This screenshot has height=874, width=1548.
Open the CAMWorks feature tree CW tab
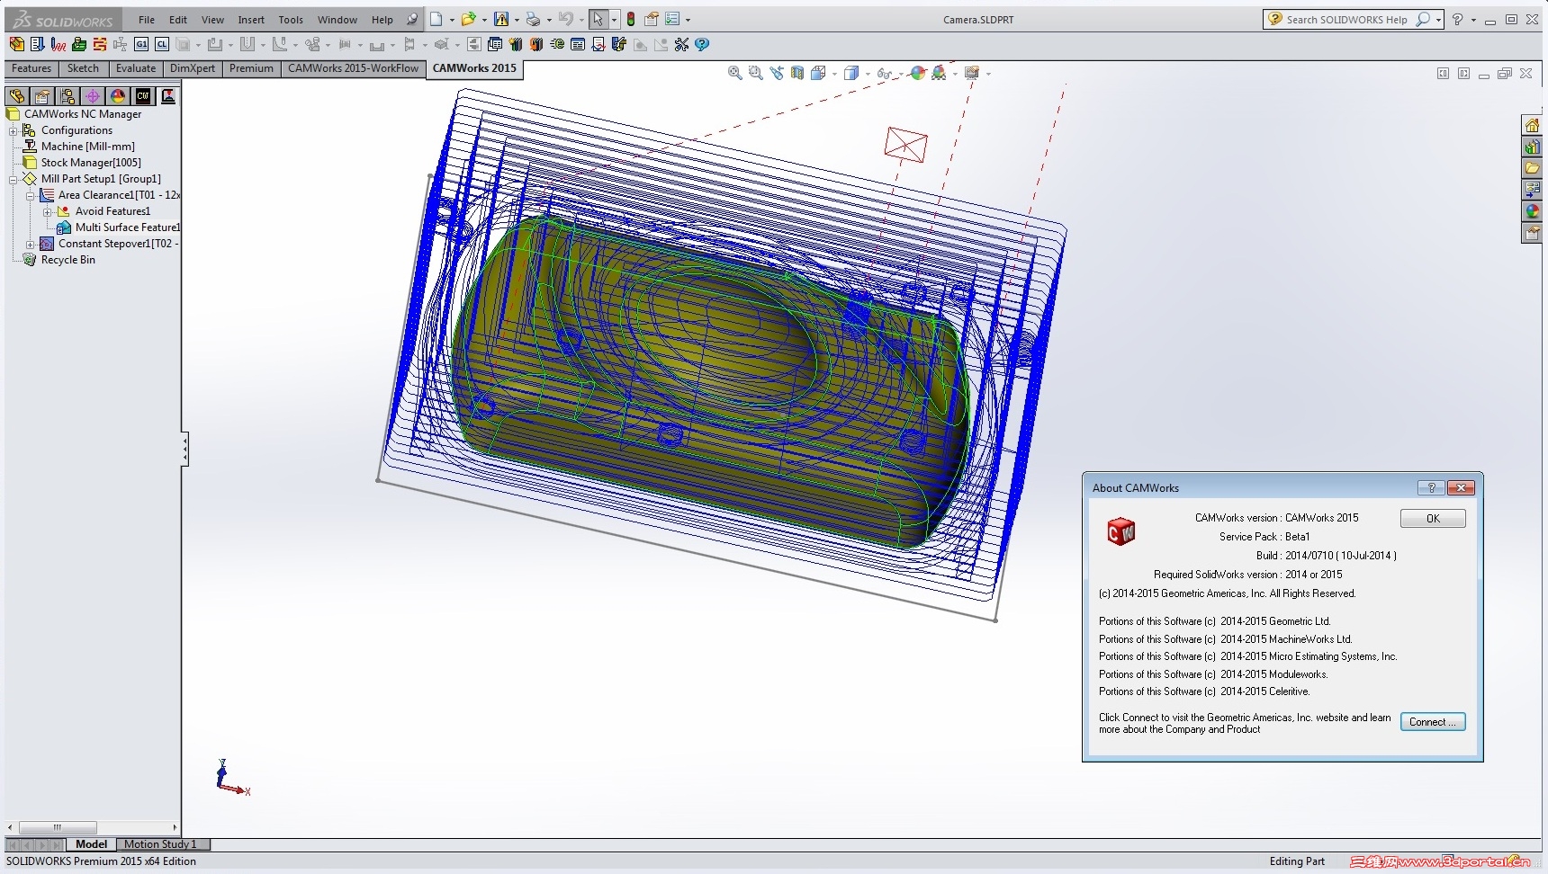(x=143, y=96)
